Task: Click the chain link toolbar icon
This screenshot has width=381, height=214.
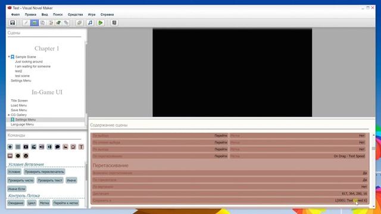Action: pyautogui.click(x=66, y=23)
